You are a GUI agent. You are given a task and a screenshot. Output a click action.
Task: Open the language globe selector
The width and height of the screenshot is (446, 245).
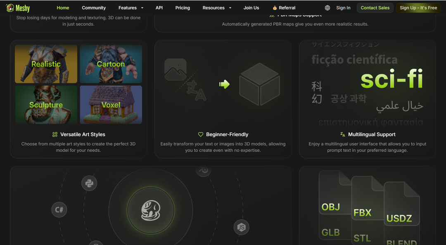327,8
